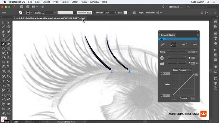
Task: Pick the Pen tool
Action: pyautogui.click(x=3, y=32)
